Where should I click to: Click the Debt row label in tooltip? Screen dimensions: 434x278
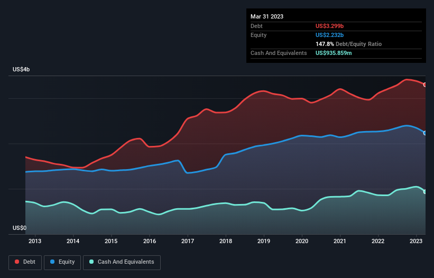[256, 26]
